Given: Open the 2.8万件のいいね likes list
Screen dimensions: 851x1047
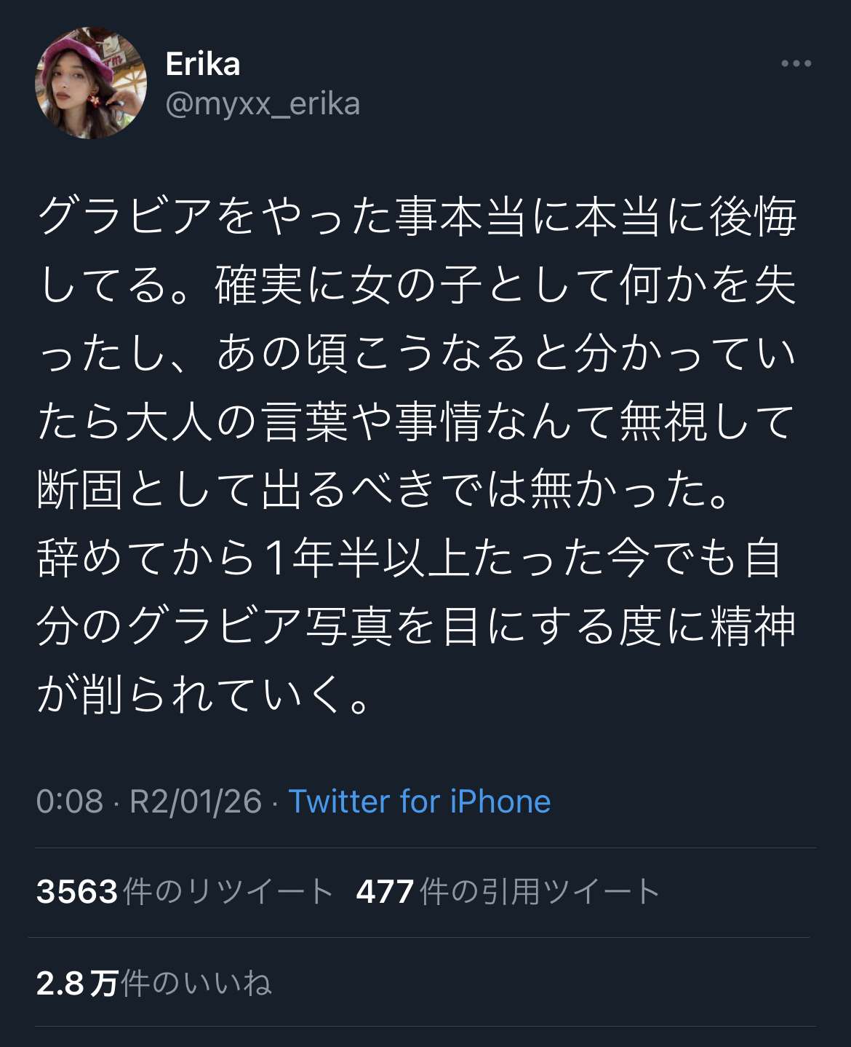Looking at the screenshot, I should pos(154,984).
